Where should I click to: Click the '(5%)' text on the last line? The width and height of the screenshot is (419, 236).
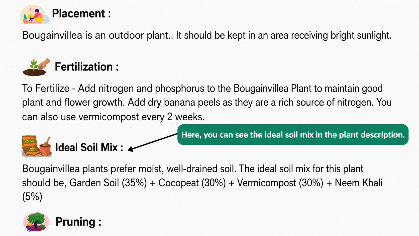tap(32, 197)
